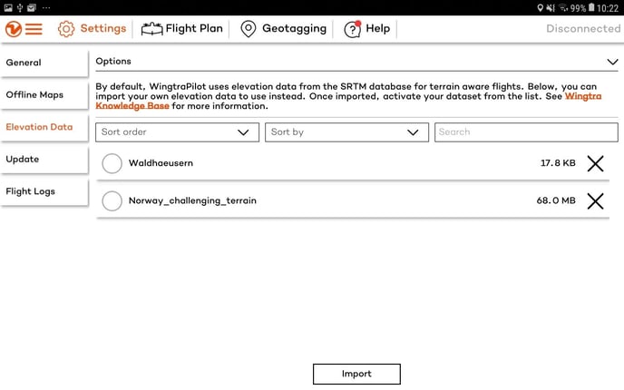Image resolution: width=624 pixels, height=390 pixels.
Task: Click the Norway_challenging_terrain dataset name
Action: (192, 200)
